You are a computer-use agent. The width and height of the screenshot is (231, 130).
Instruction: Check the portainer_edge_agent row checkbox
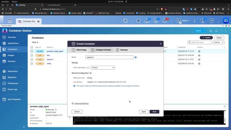[x=32, y=51]
